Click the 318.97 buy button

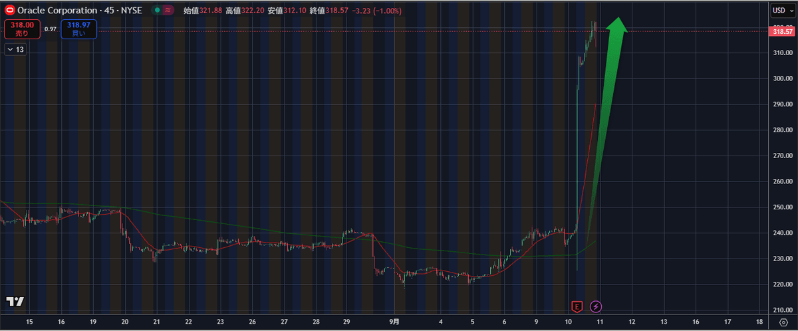point(78,29)
